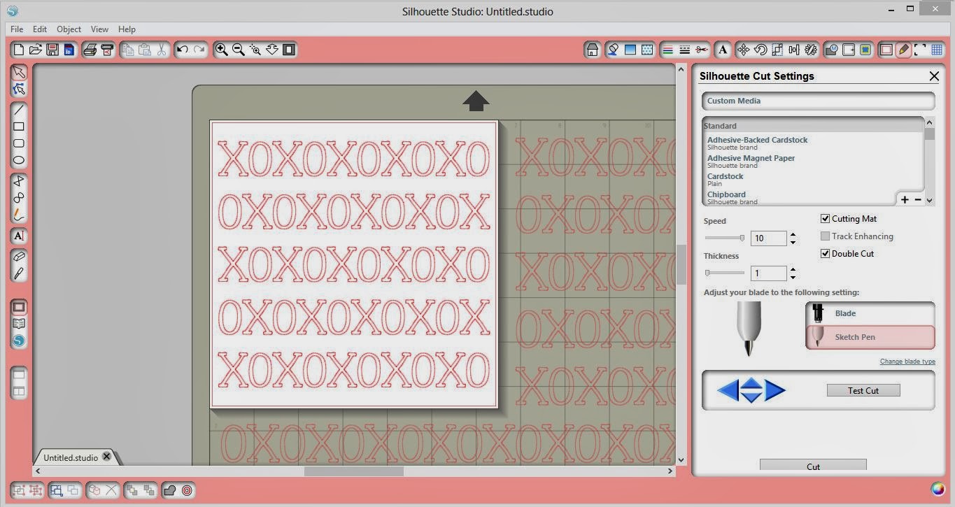Select the Zoom selection tool
The image size is (955, 507).
coord(255,50)
